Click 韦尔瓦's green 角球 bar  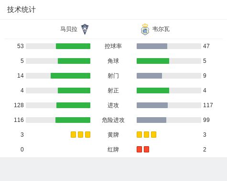153,61
